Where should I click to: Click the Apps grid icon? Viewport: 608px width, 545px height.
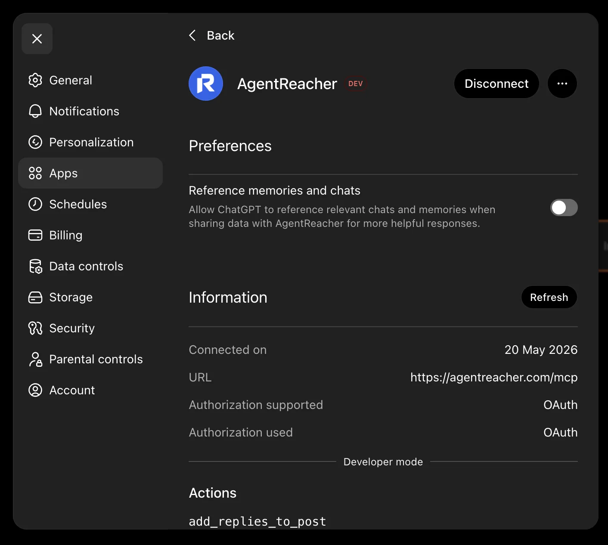tap(35, 173)
